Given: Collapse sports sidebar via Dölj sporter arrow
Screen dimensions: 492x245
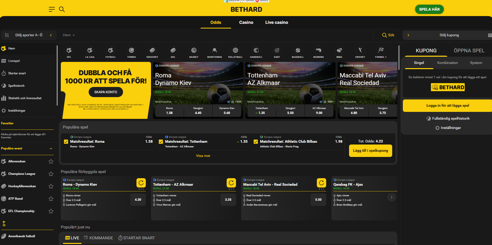Looking at the screenshot, I should [x=51, y=35].
